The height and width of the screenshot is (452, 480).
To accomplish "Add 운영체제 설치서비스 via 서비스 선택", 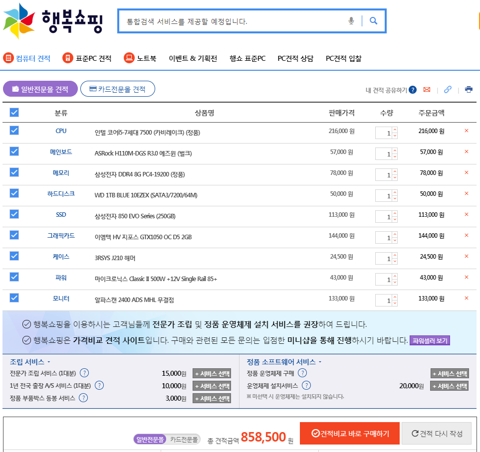I will tap(450, 386).
